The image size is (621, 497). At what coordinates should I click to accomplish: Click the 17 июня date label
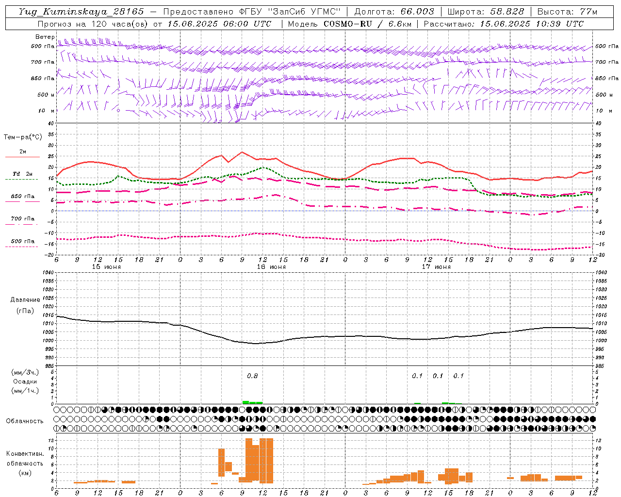436,266
